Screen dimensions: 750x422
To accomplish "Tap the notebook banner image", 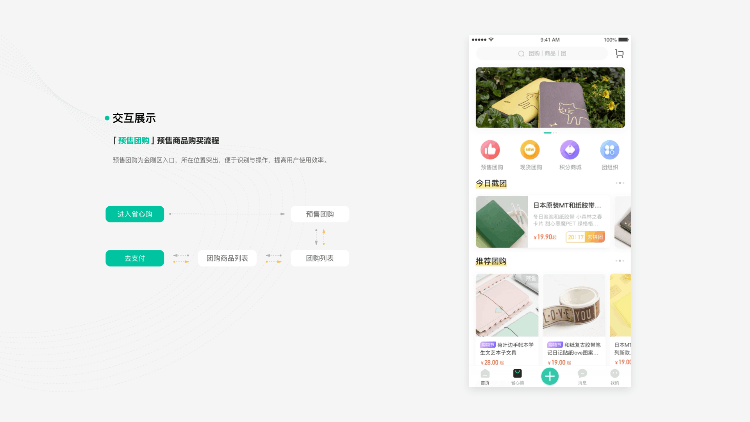I will click(x=550, y=98).
